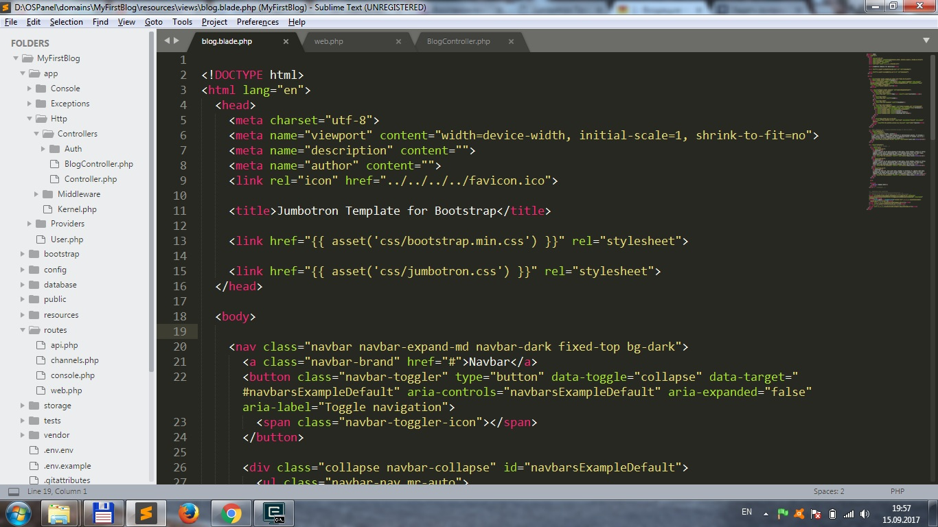The height and width of the screenshot is (527, 938).
Task: Expand the Middleware folder
Action: pos(36,194)
